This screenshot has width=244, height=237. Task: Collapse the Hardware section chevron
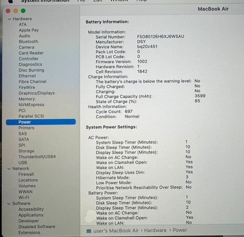(9, 19)
